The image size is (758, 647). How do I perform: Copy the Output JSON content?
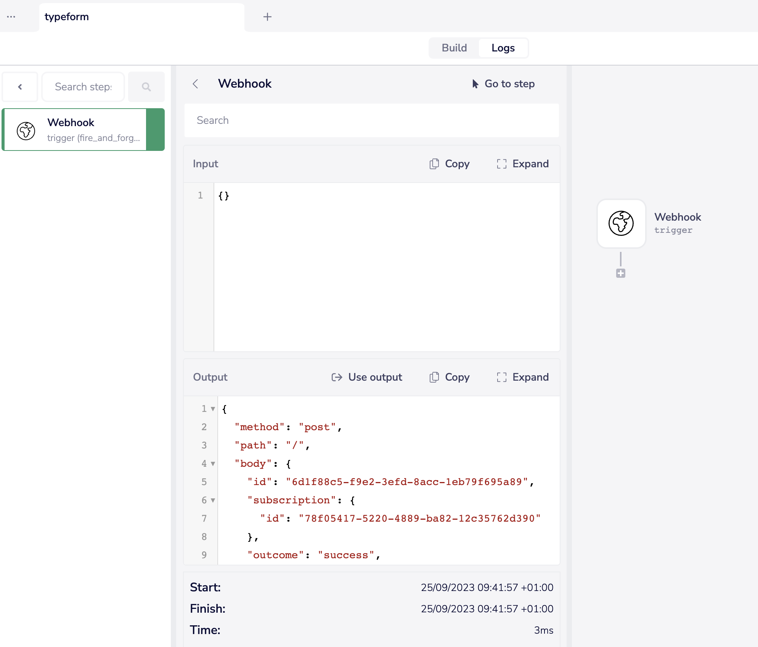[x=449, y=377]
